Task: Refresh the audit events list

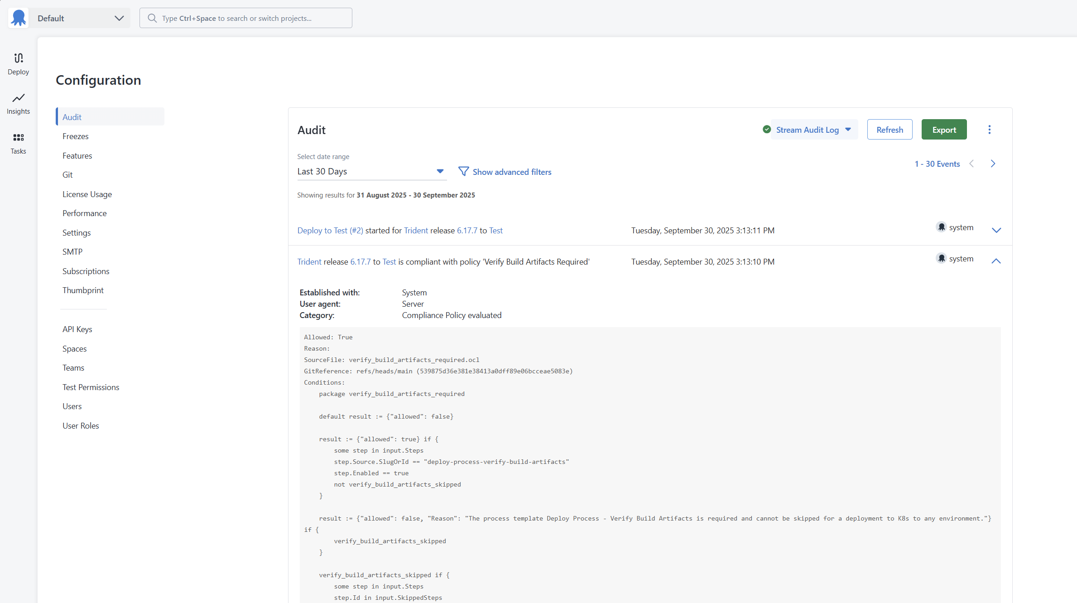Action: click(x=889, y=129)
